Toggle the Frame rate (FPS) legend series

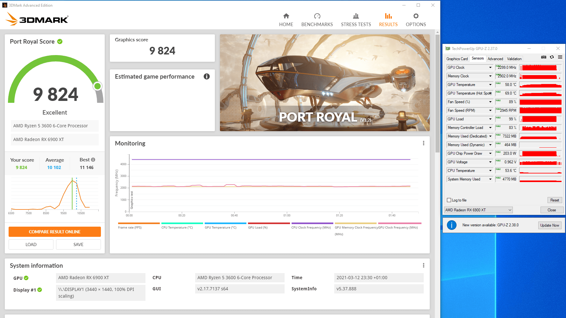[x=139, y=226]
